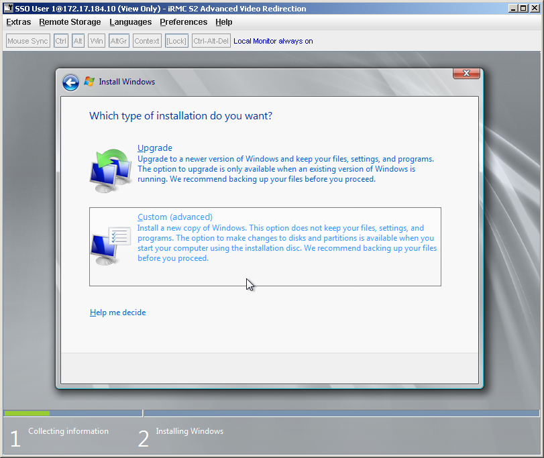Open the Remote Storage menu

[x=70, y=22]
